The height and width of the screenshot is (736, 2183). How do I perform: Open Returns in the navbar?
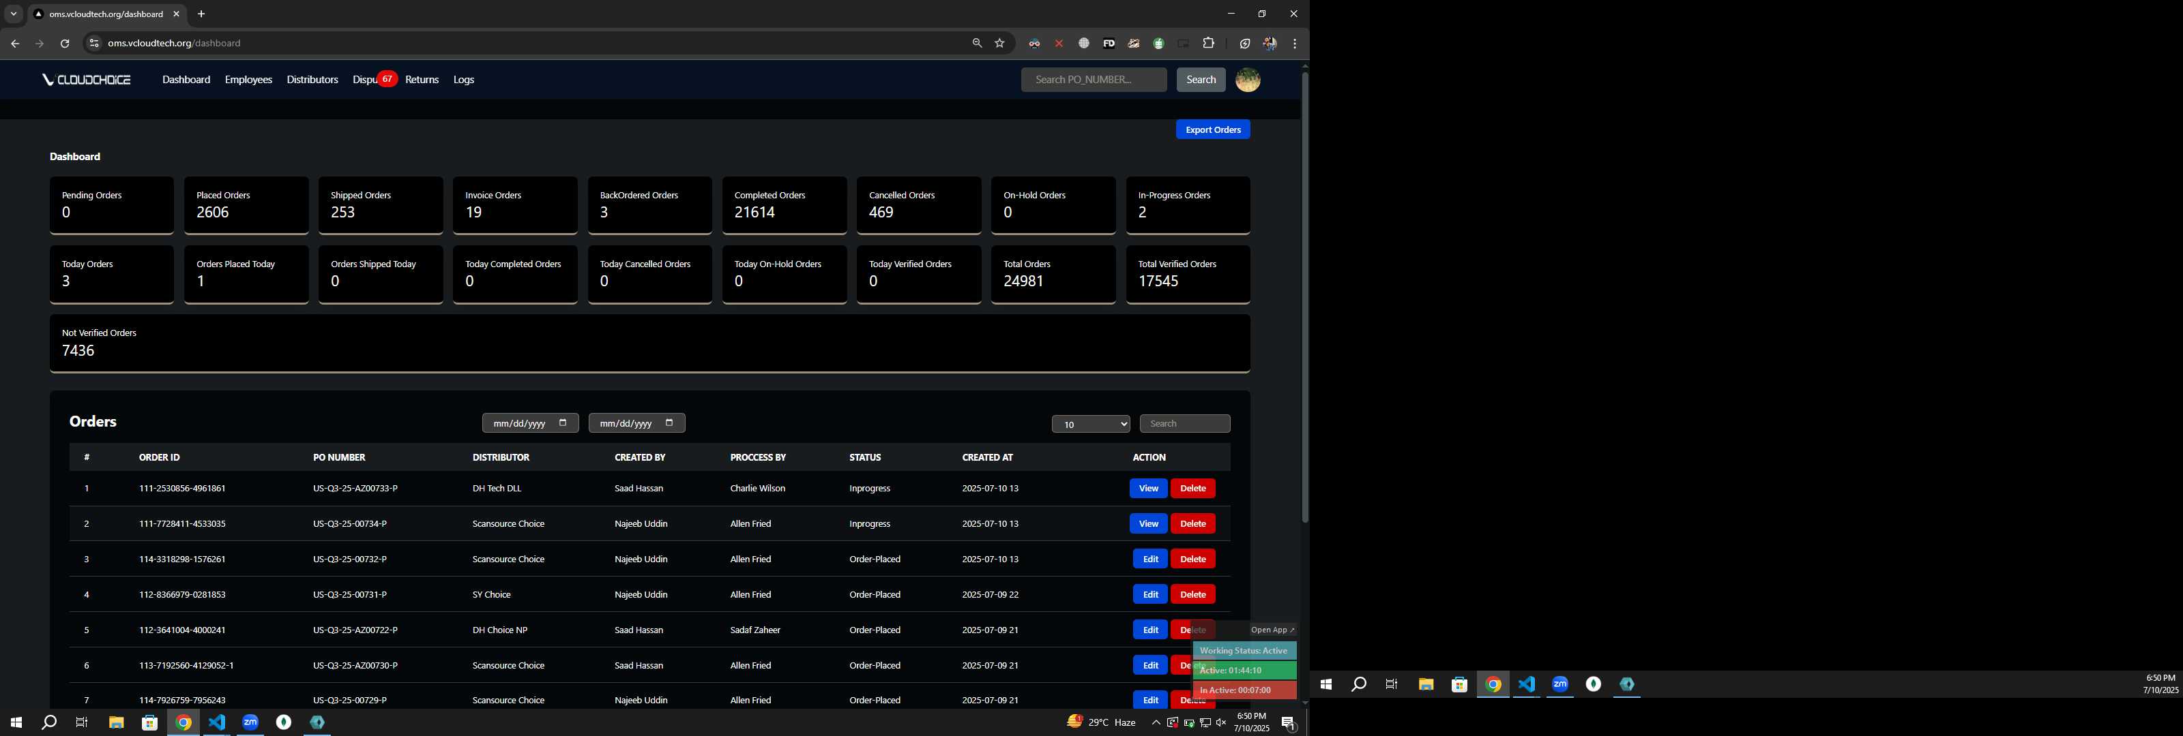point(422,80)
